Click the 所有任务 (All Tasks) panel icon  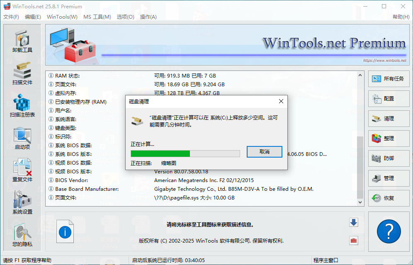coord(388,79)
